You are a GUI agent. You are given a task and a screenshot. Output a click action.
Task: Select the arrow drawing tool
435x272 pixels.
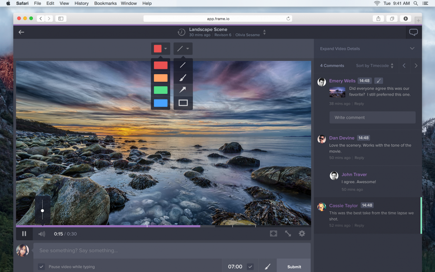click(183, 90)
